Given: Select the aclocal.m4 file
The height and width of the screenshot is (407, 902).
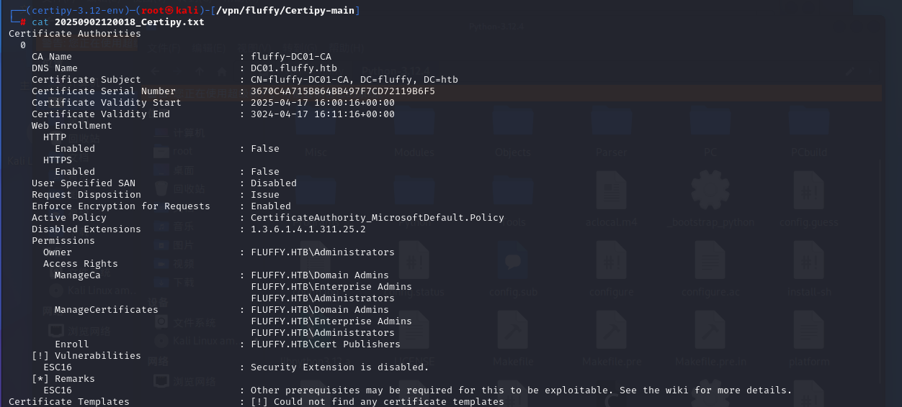Looking at the screenshot, I should click(611, 193).
